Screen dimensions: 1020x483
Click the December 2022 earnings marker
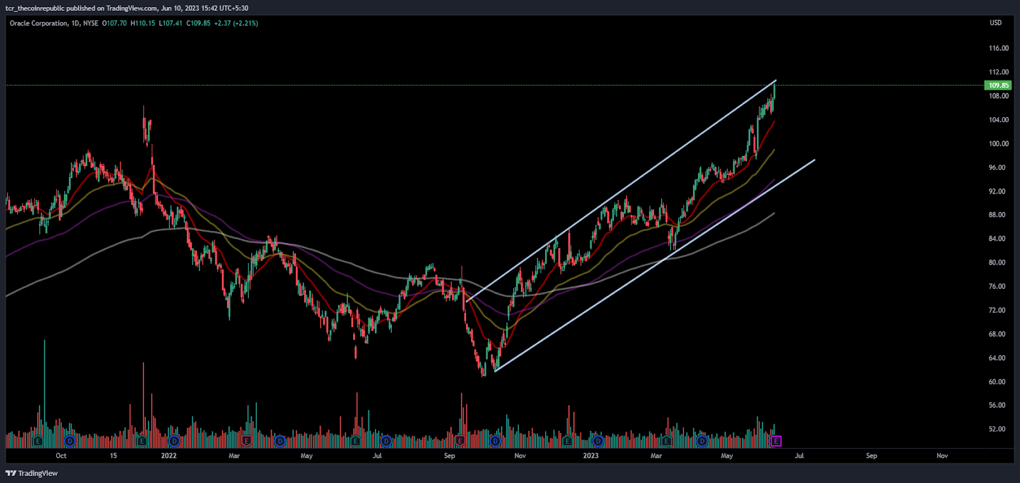tap(567, 441)
